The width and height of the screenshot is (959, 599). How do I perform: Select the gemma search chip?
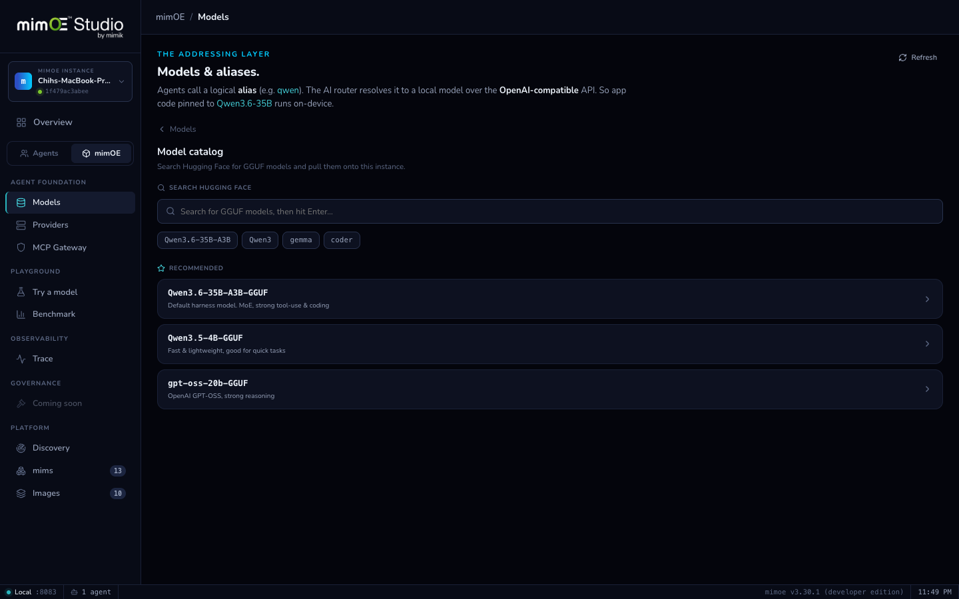pyautogui.click(x=301, y=240)
